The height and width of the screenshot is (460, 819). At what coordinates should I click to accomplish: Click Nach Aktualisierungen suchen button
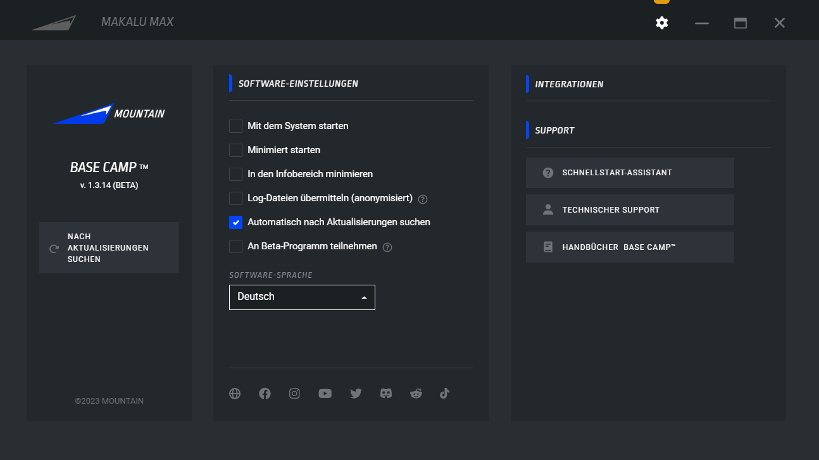109,248
